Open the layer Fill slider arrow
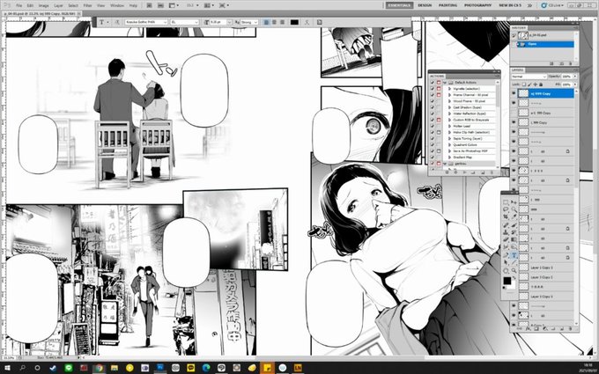The height and width of the screenshot is (374, 599). click(575, 84)
